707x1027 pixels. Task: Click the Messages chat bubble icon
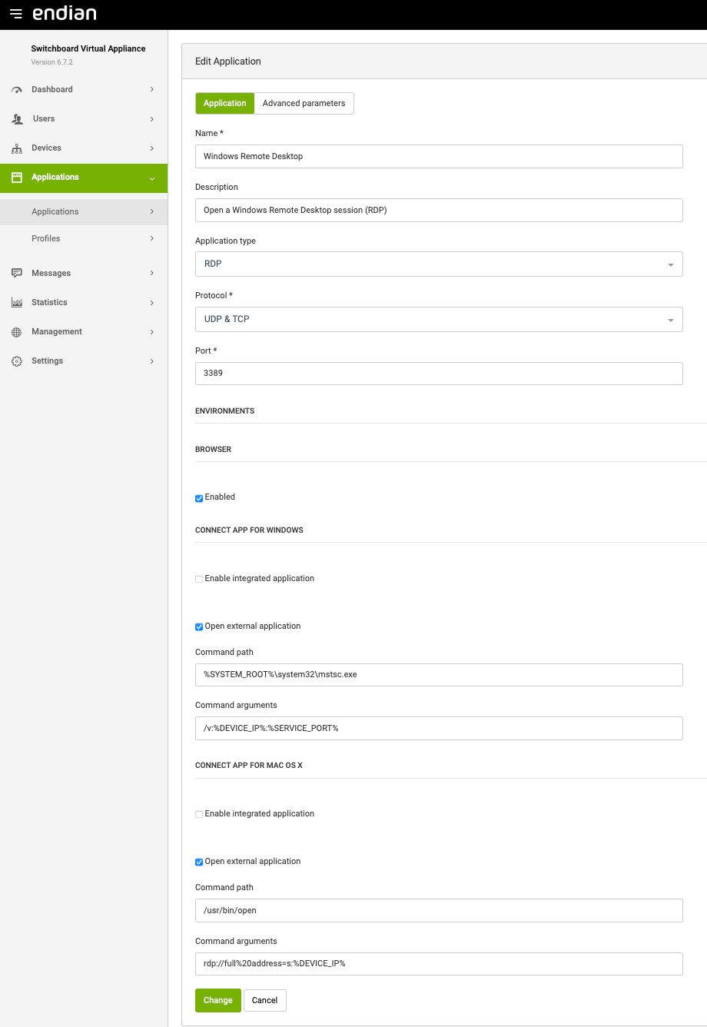tap(17, 274)
